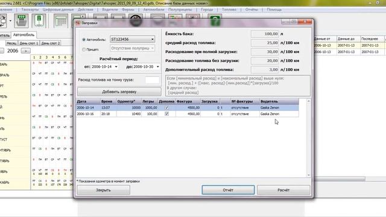386x217 pixels.
Task: Sort by the Фактура column header
Action: point(188,101)
